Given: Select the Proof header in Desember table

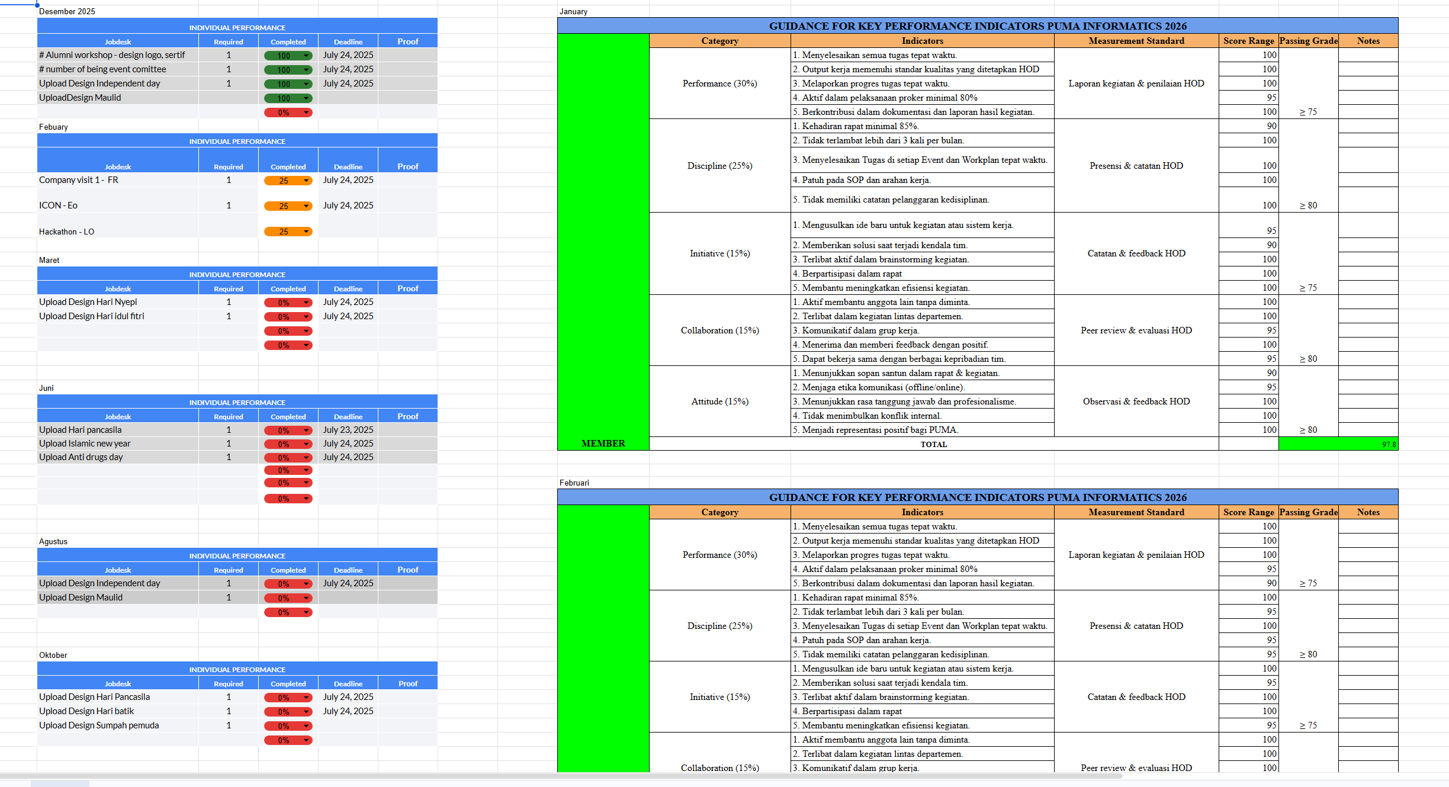Looking at the screenshot, I should coord(408,41).
